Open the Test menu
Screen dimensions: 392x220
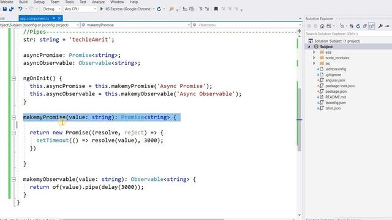[x=83, y=2]
